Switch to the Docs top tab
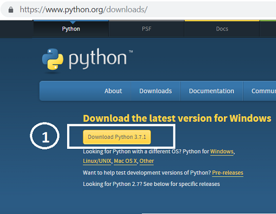The image size is (276, 214). [x=222, y=29]
